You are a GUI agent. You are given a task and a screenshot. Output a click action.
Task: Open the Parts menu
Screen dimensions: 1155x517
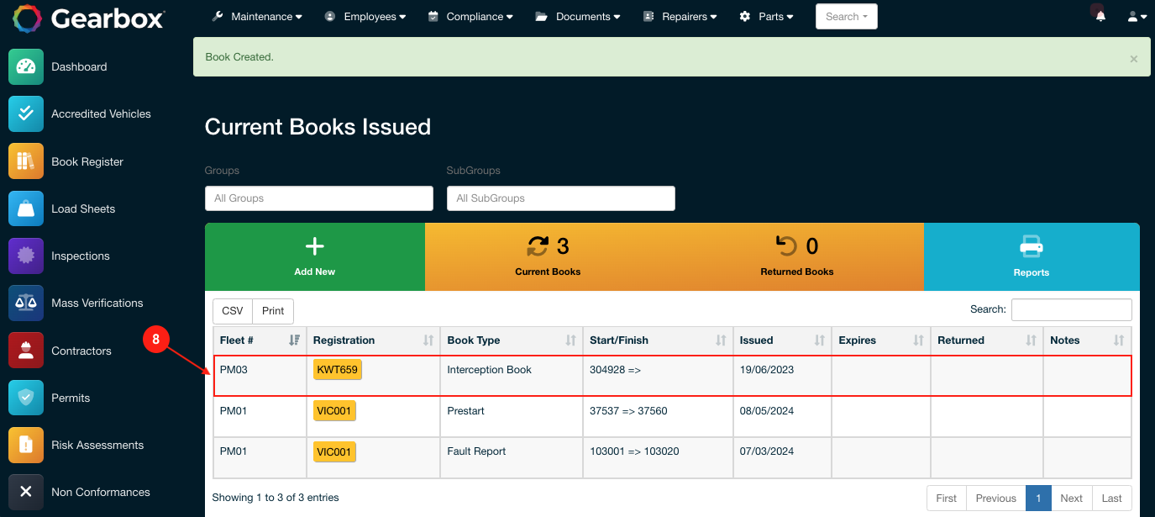(766, 17)
